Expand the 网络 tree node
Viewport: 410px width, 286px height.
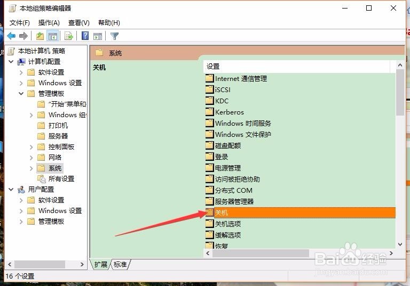(31, 158)
